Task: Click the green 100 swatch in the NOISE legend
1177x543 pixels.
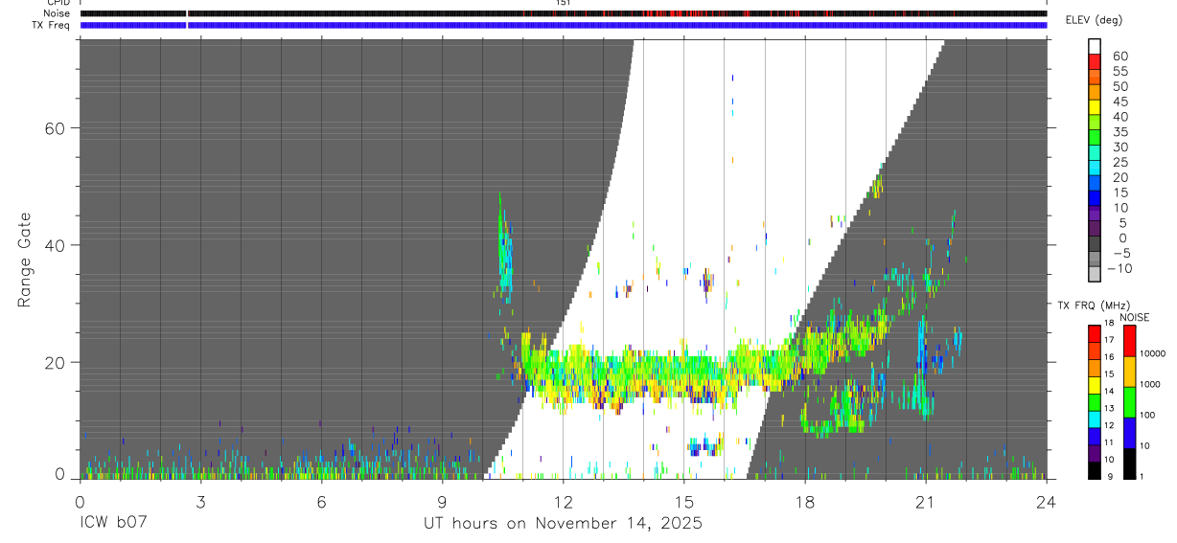Action: tap(1128, 401)
